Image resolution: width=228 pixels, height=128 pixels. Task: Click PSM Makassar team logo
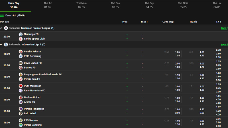[x=21, y=86]
